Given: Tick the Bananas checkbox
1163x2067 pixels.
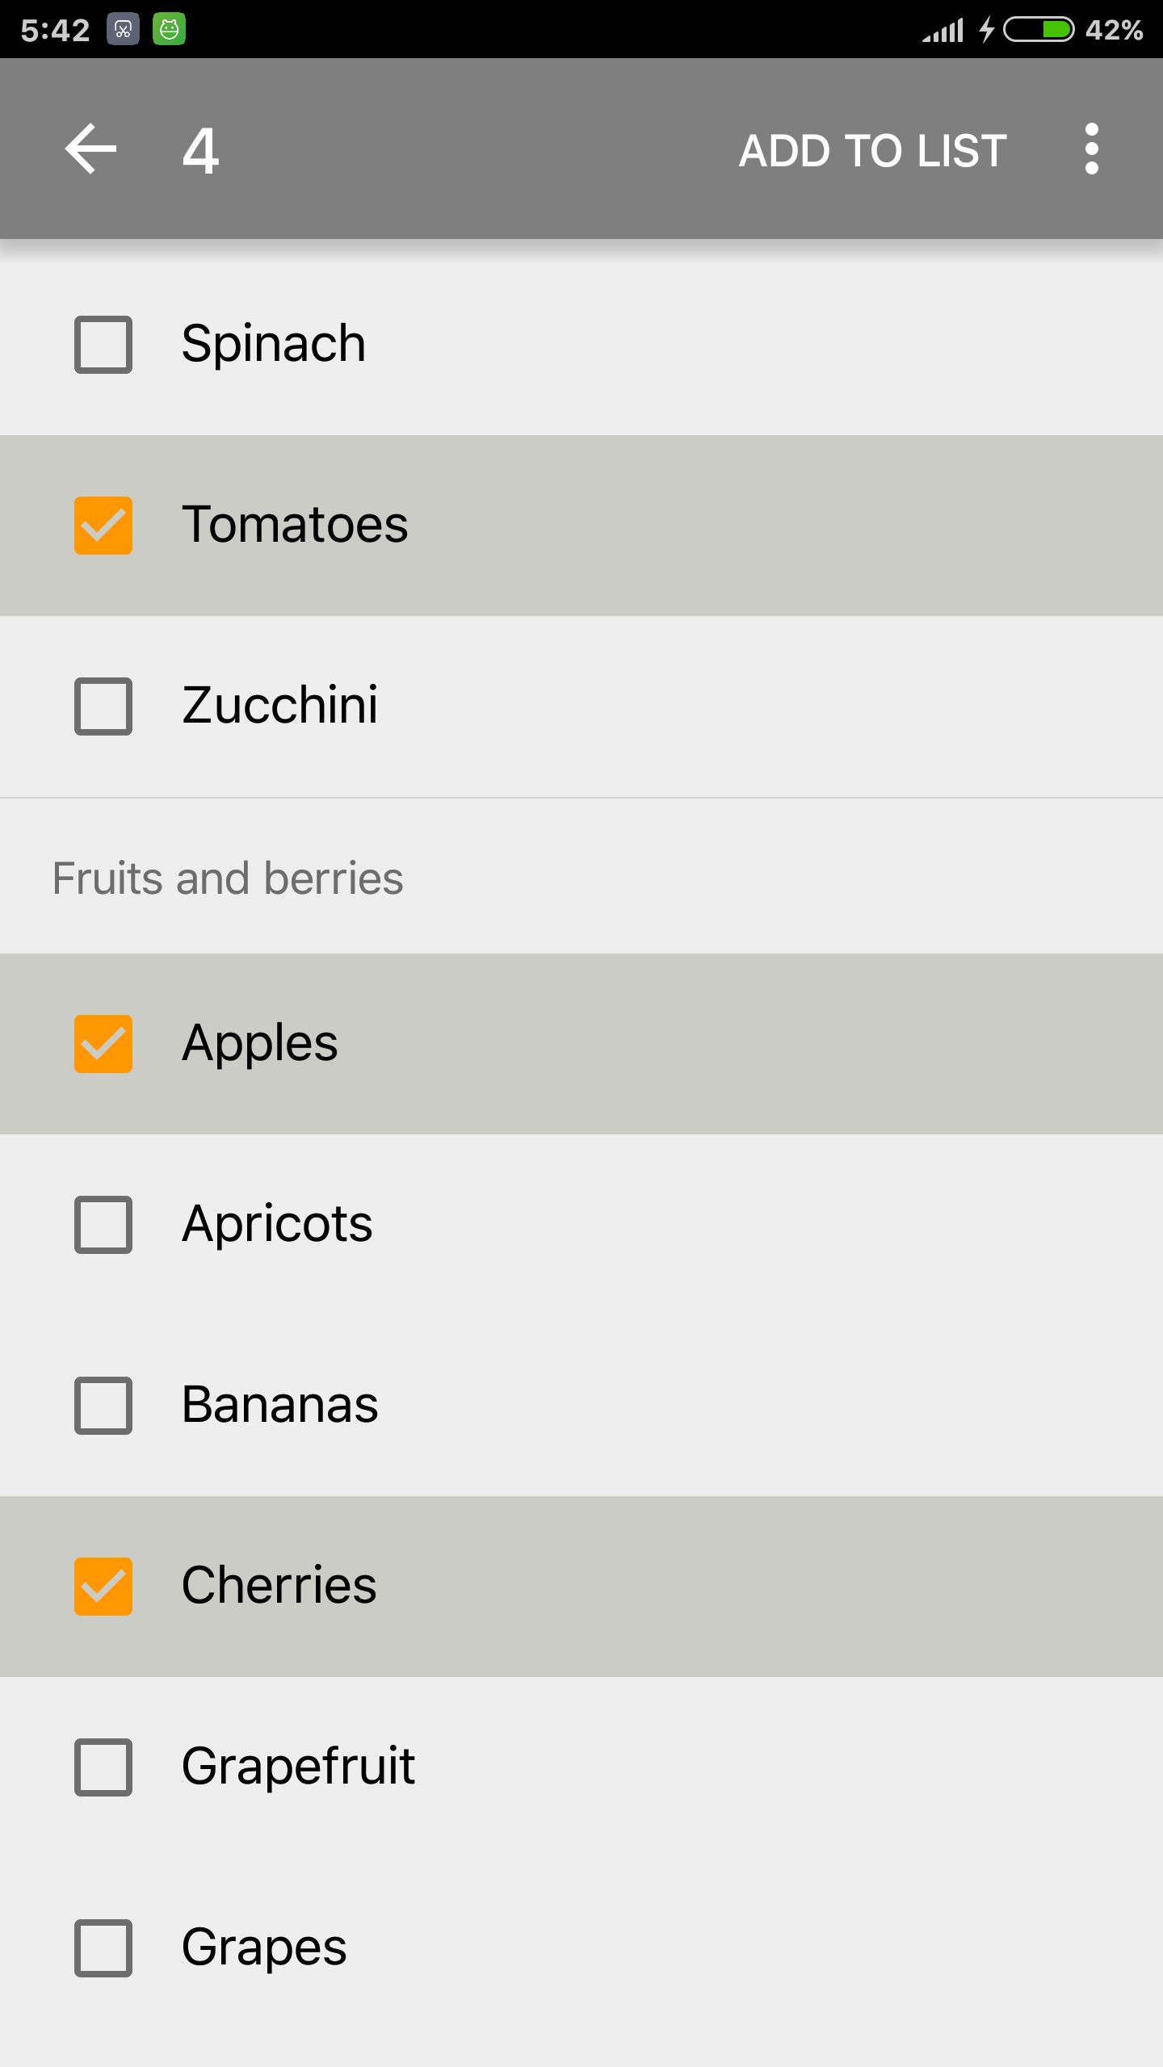Looking at the screenshot, I should point(103,1406).
